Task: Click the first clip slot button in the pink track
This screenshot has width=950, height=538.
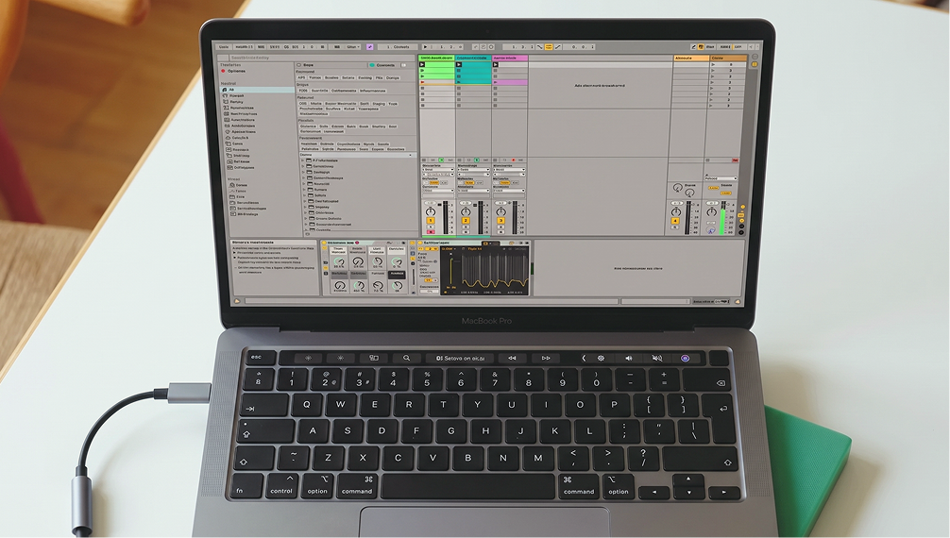Action: click(496, 64)
